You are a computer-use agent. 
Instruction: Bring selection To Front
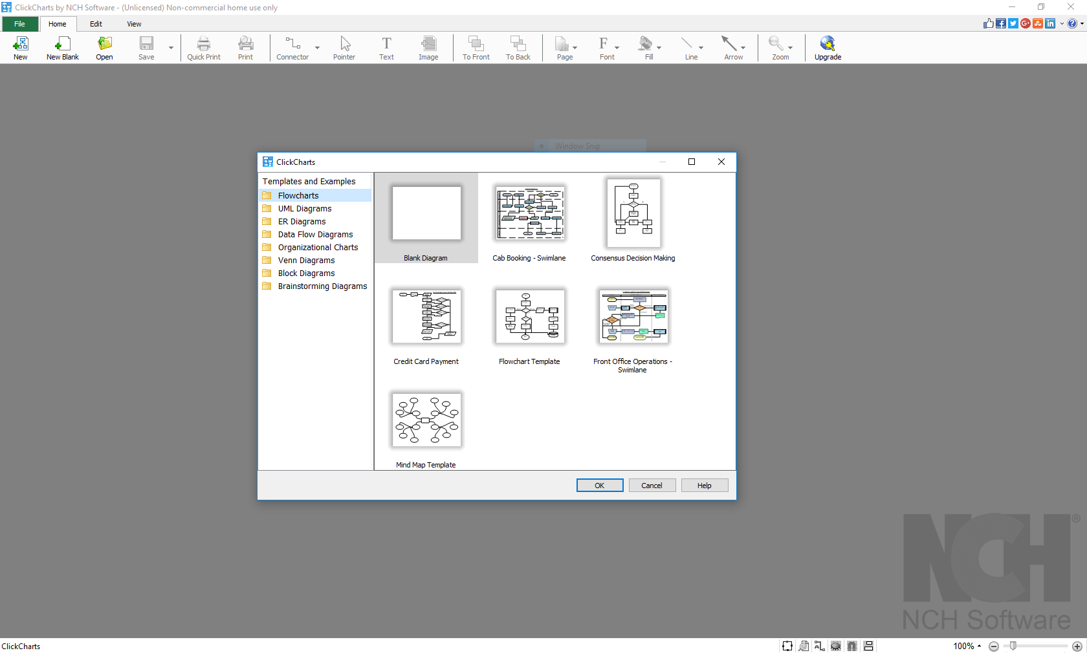[476, 47]
